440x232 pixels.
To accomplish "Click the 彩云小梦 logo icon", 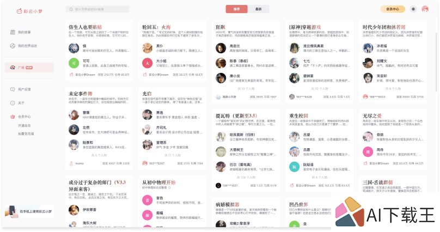I will (x=19, y=11).
